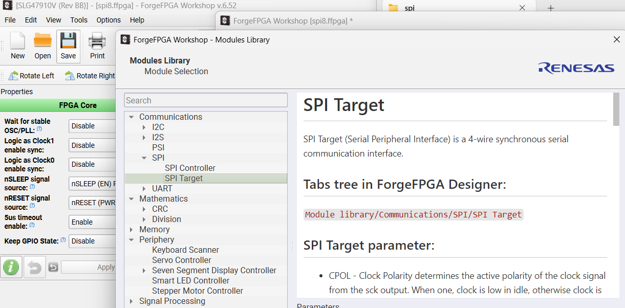Image resolution: width=625 pixels, height=308 pixels.
Task: Click help icon beside Keep GPIO State
Action: (x=63, y=240)
